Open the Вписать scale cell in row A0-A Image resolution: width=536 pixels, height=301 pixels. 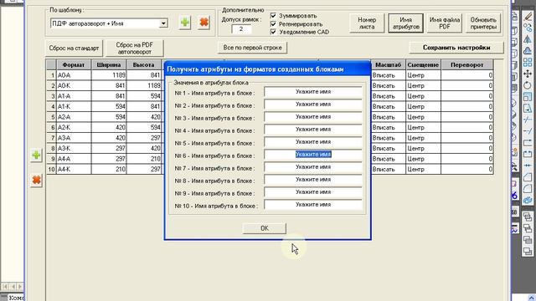(x=389, y=75)
